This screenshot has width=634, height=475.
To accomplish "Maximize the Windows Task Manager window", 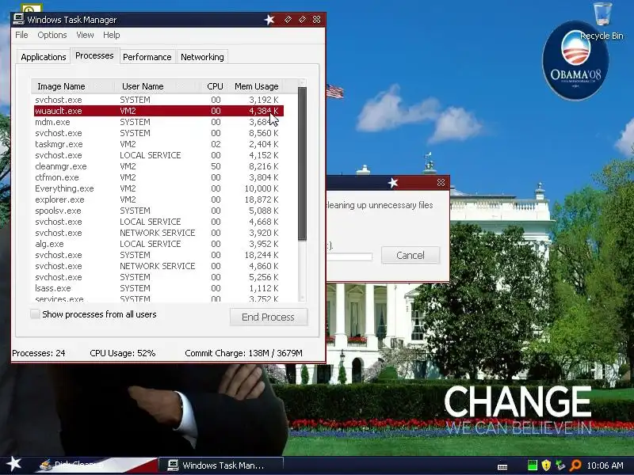I will click(302, 19).
